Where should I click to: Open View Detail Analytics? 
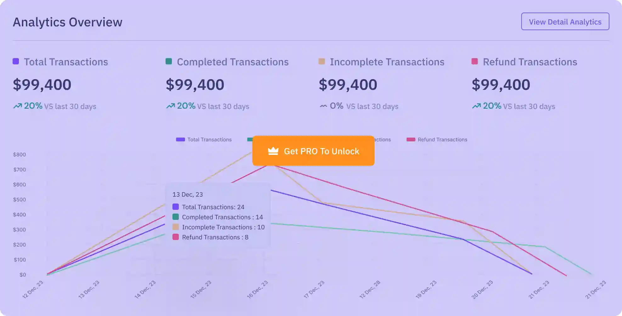(x=565, y=21)
